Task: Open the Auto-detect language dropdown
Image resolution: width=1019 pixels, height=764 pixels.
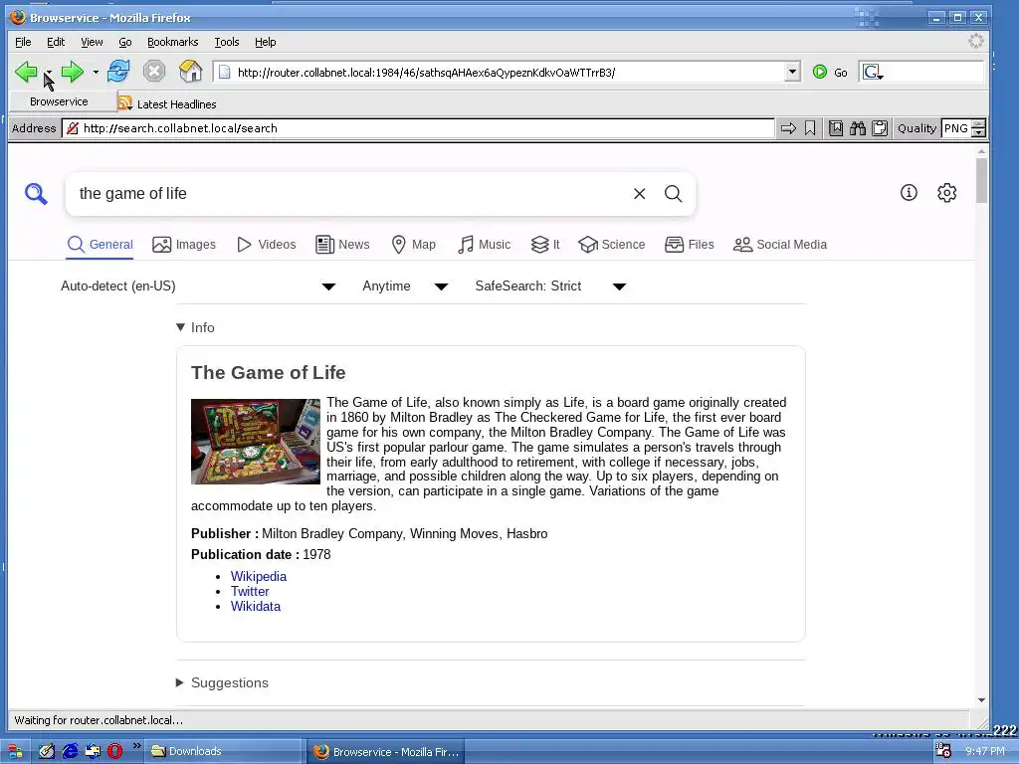Action: click(198, 286)
